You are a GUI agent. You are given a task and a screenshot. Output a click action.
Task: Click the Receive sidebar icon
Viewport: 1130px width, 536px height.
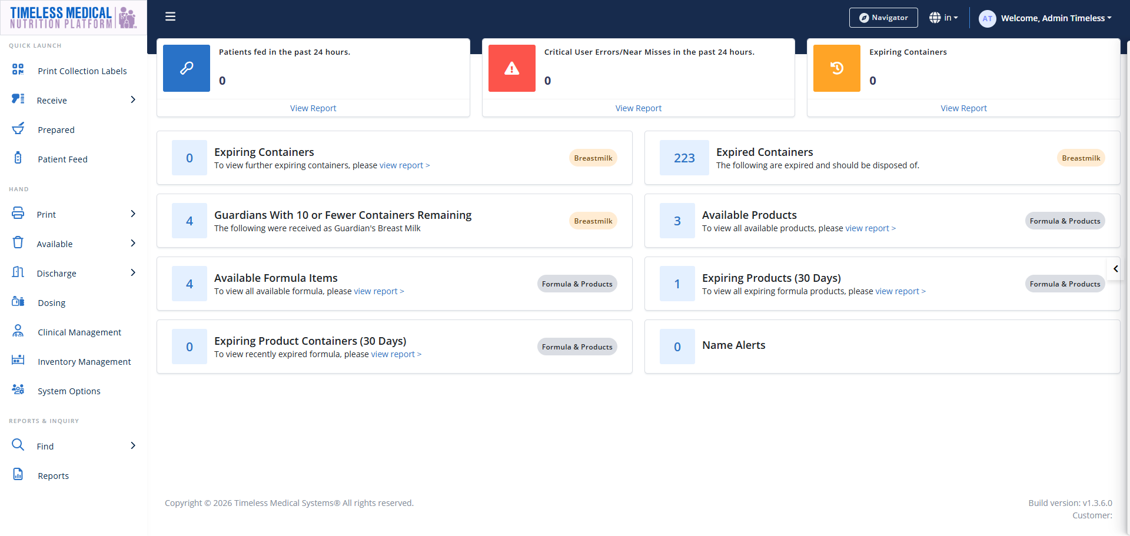pos(18,99)
